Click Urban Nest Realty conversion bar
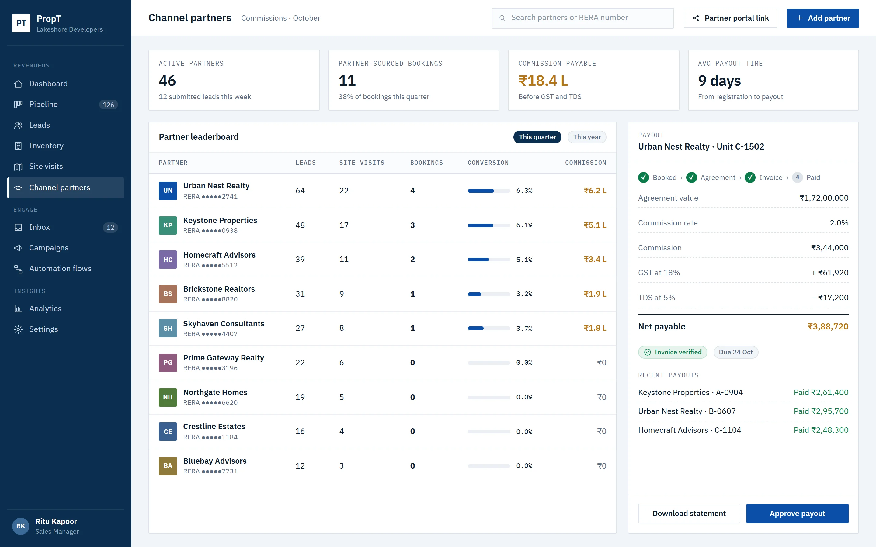 [489, 191]
